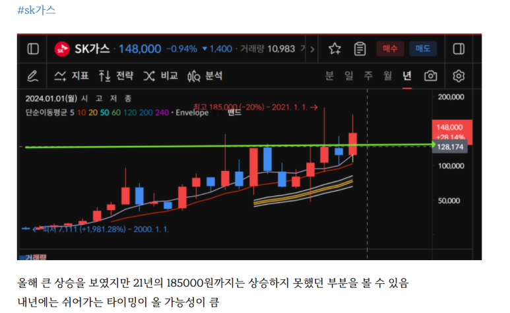The height and width of the screenshot is (313, 510).
Task: Open chart settings gear icon
Action: click(x=459, y=76)
